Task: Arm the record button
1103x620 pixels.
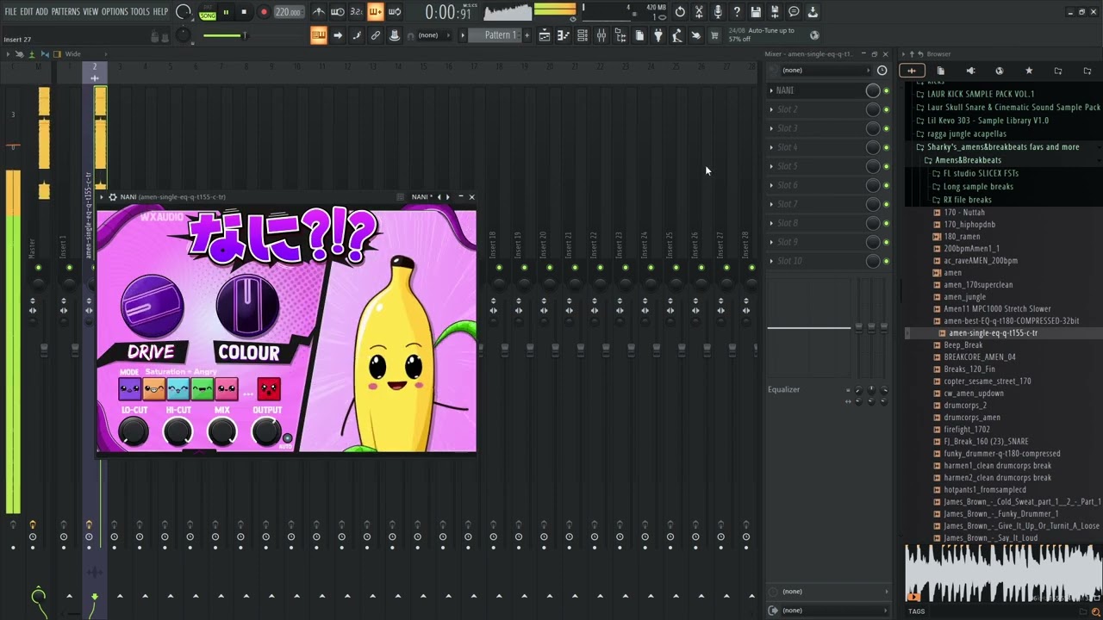Action: coord(264,12)
